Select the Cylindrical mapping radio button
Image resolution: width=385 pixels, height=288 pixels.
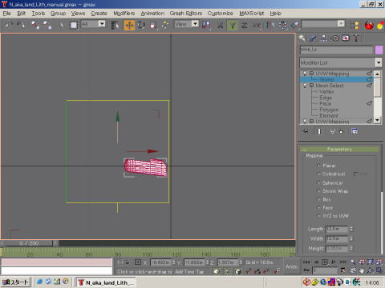(x=318, y=174)
